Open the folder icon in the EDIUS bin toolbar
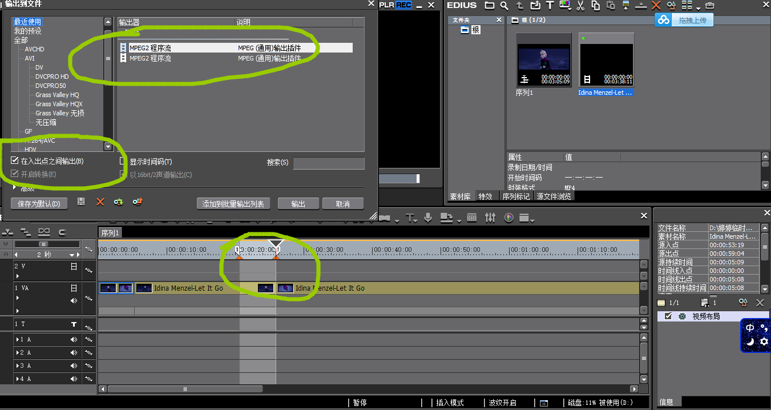771x410 pixels. (x=489, y=6)
